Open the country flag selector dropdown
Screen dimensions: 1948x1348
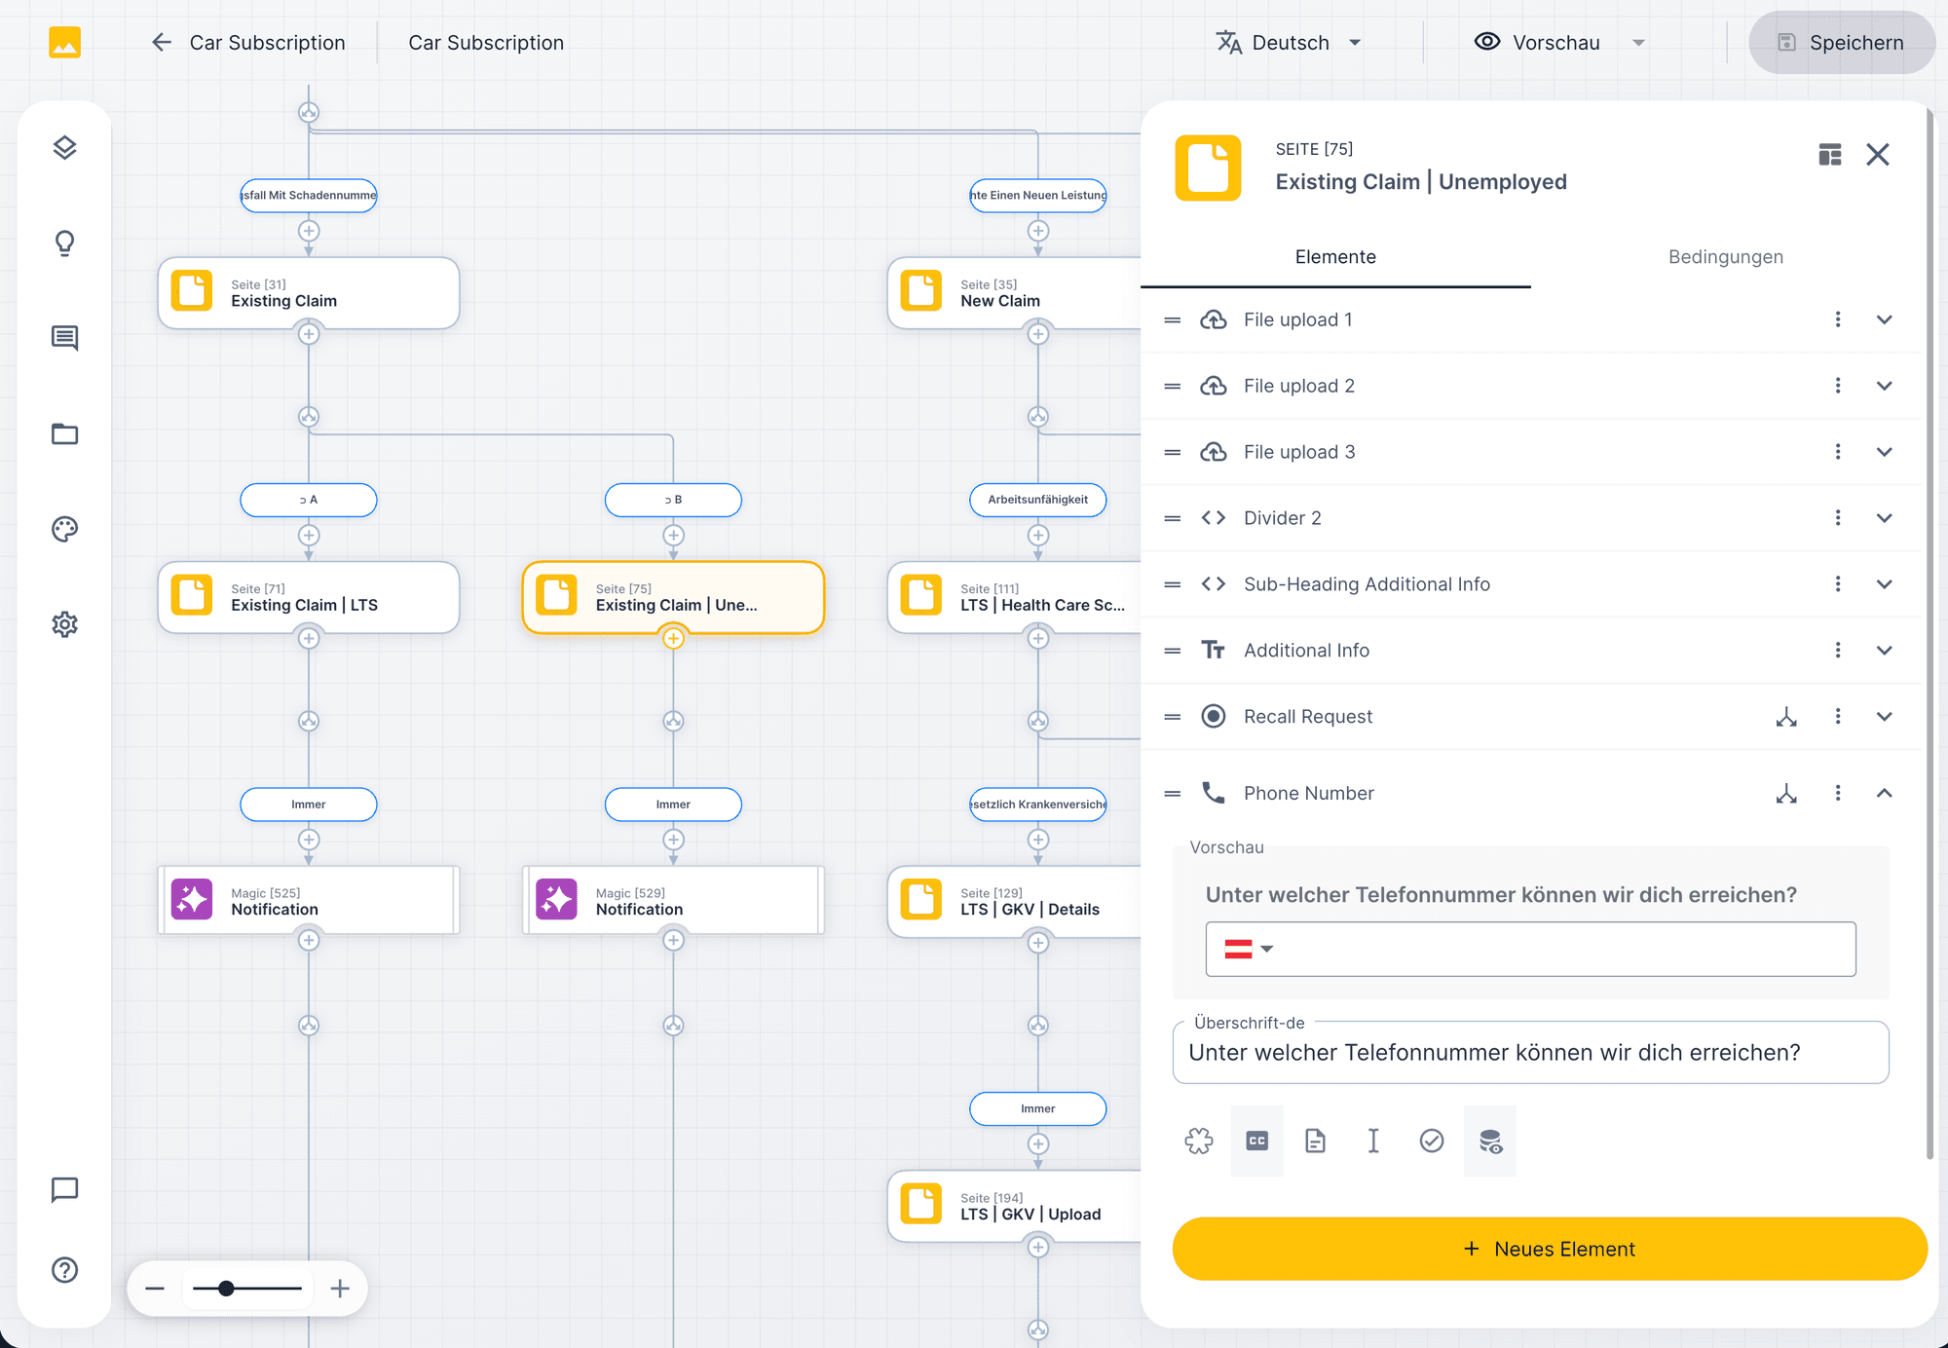tap(1249, 949)
